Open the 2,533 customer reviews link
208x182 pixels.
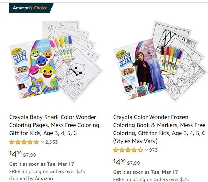(51, 142)
